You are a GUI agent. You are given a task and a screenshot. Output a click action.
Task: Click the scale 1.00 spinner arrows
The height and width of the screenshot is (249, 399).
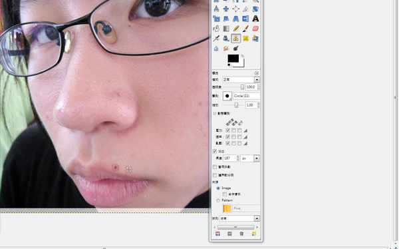(x=259, y=105)
